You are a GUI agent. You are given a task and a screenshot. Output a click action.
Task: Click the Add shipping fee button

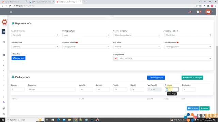click(156, 78)
